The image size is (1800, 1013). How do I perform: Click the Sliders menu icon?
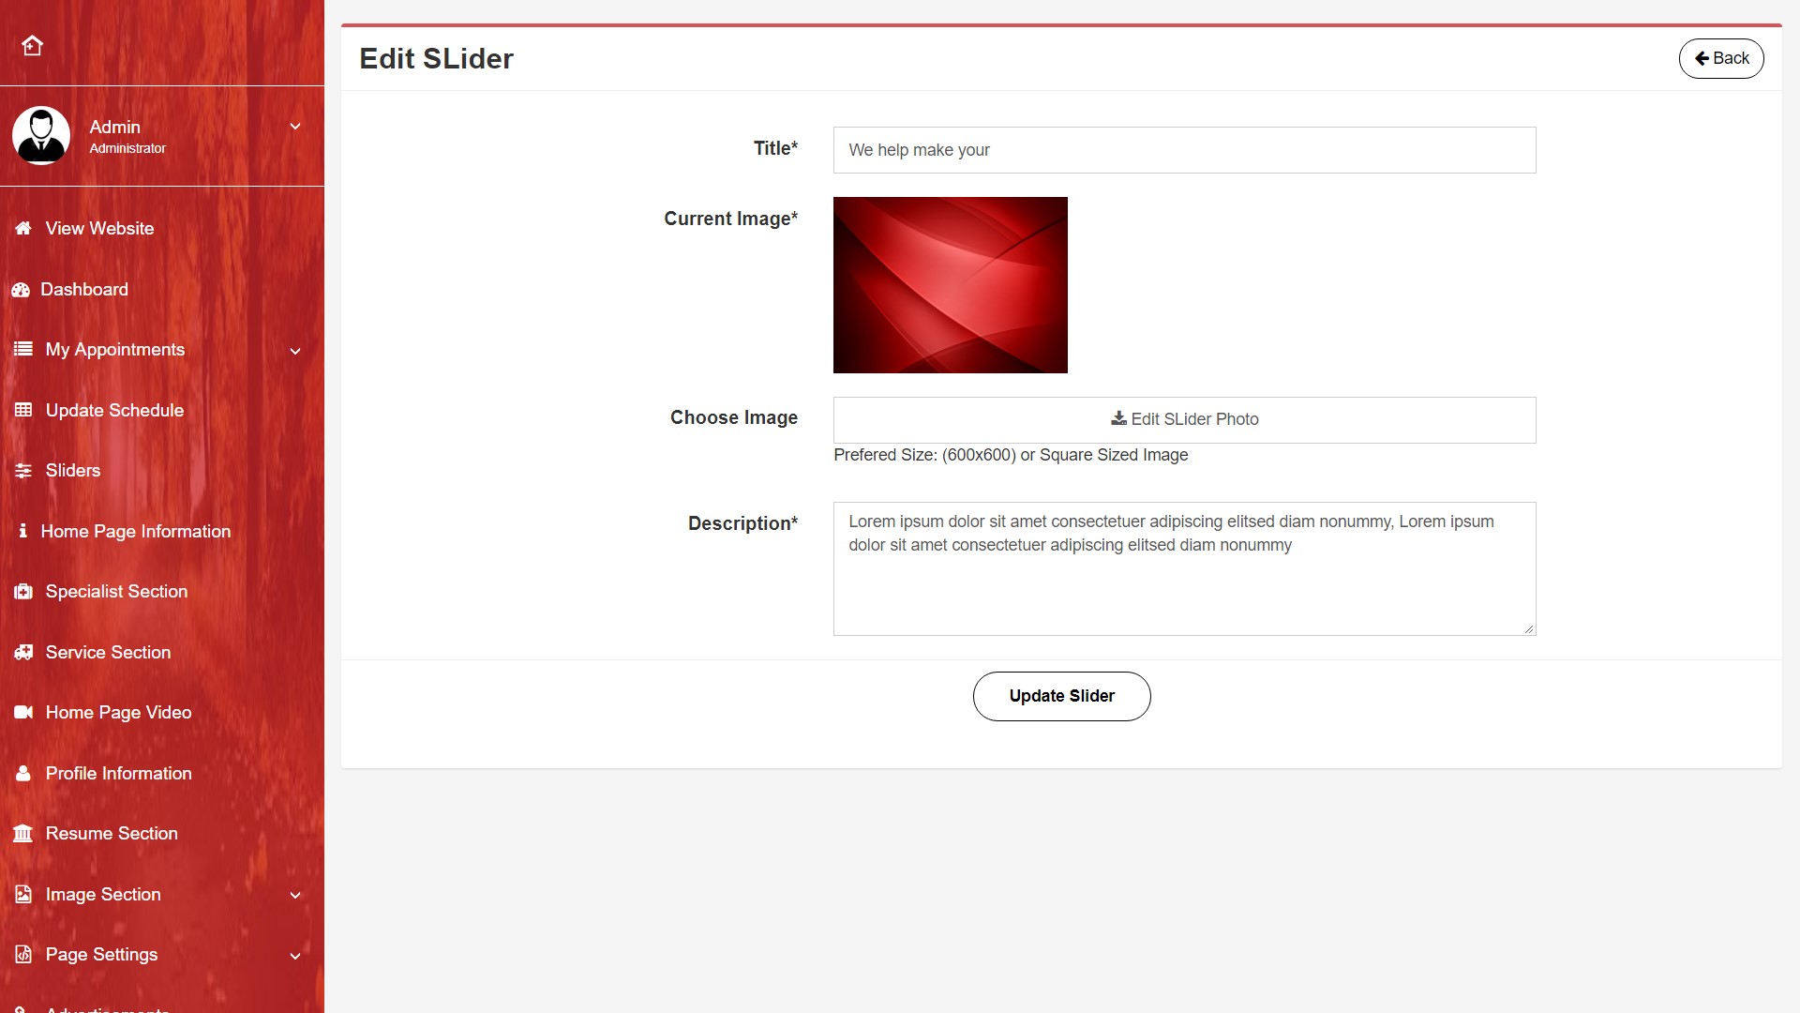(x=23, y=471)
